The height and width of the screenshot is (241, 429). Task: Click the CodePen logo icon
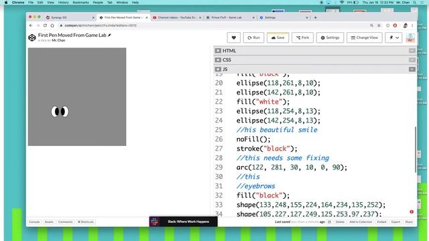[32, 37]
